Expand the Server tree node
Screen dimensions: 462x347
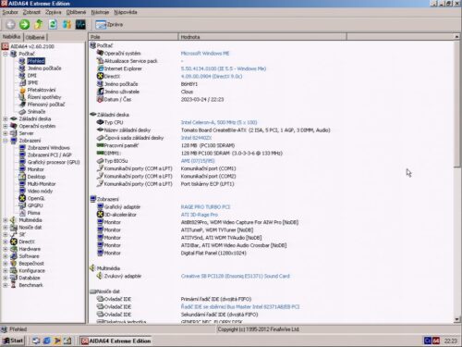(6, 133)
